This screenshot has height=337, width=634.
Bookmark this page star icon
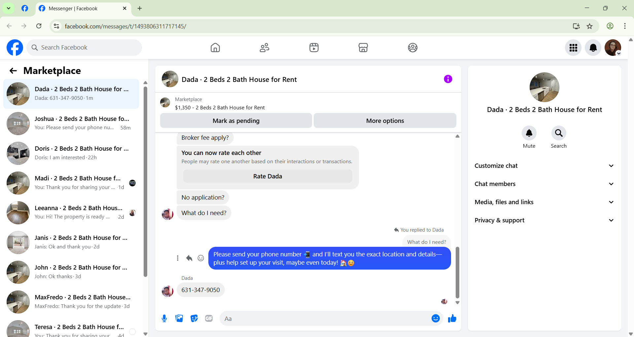click(590, 26)
